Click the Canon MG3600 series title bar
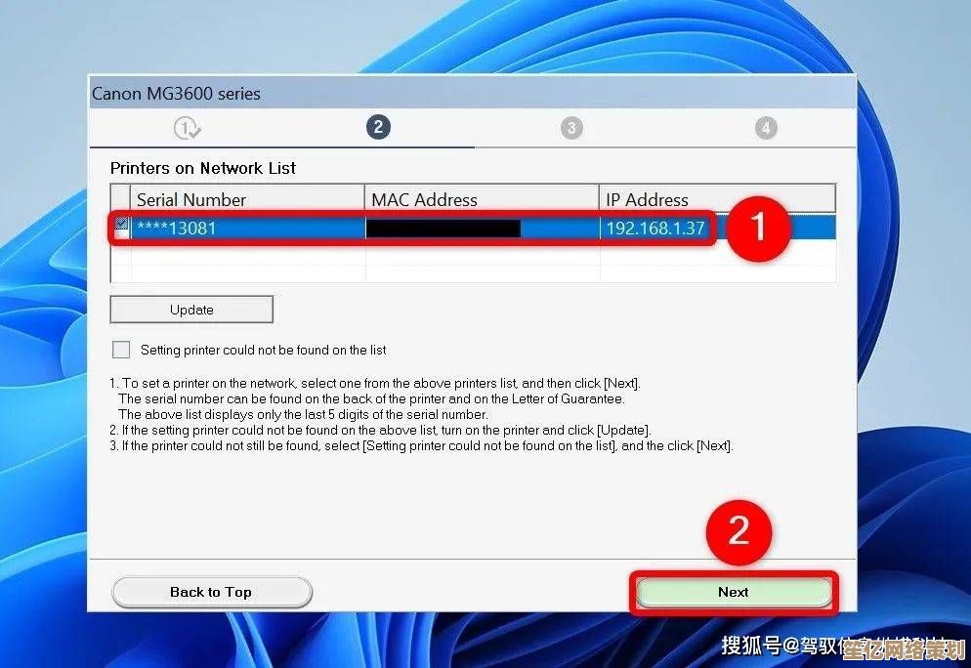The image size is (971, 668). coord(176,93)
